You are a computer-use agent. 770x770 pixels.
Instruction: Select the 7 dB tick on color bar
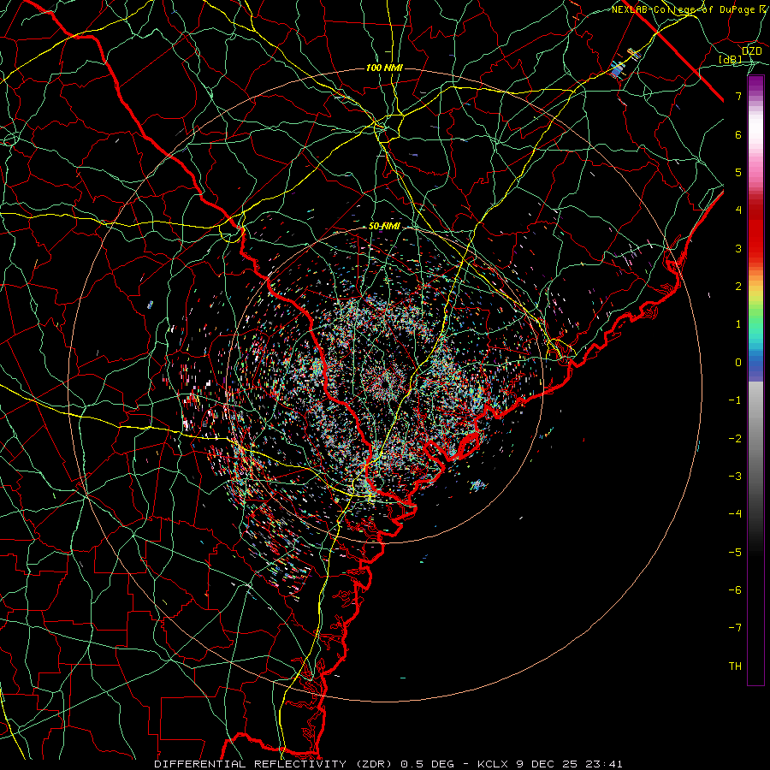738,96
